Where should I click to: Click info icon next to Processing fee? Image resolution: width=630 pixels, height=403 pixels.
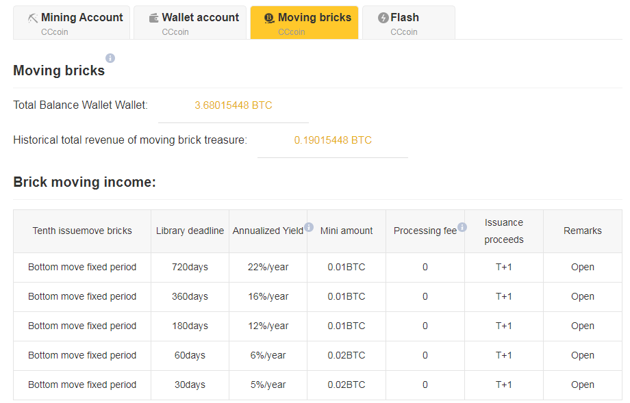click(462, 227)
